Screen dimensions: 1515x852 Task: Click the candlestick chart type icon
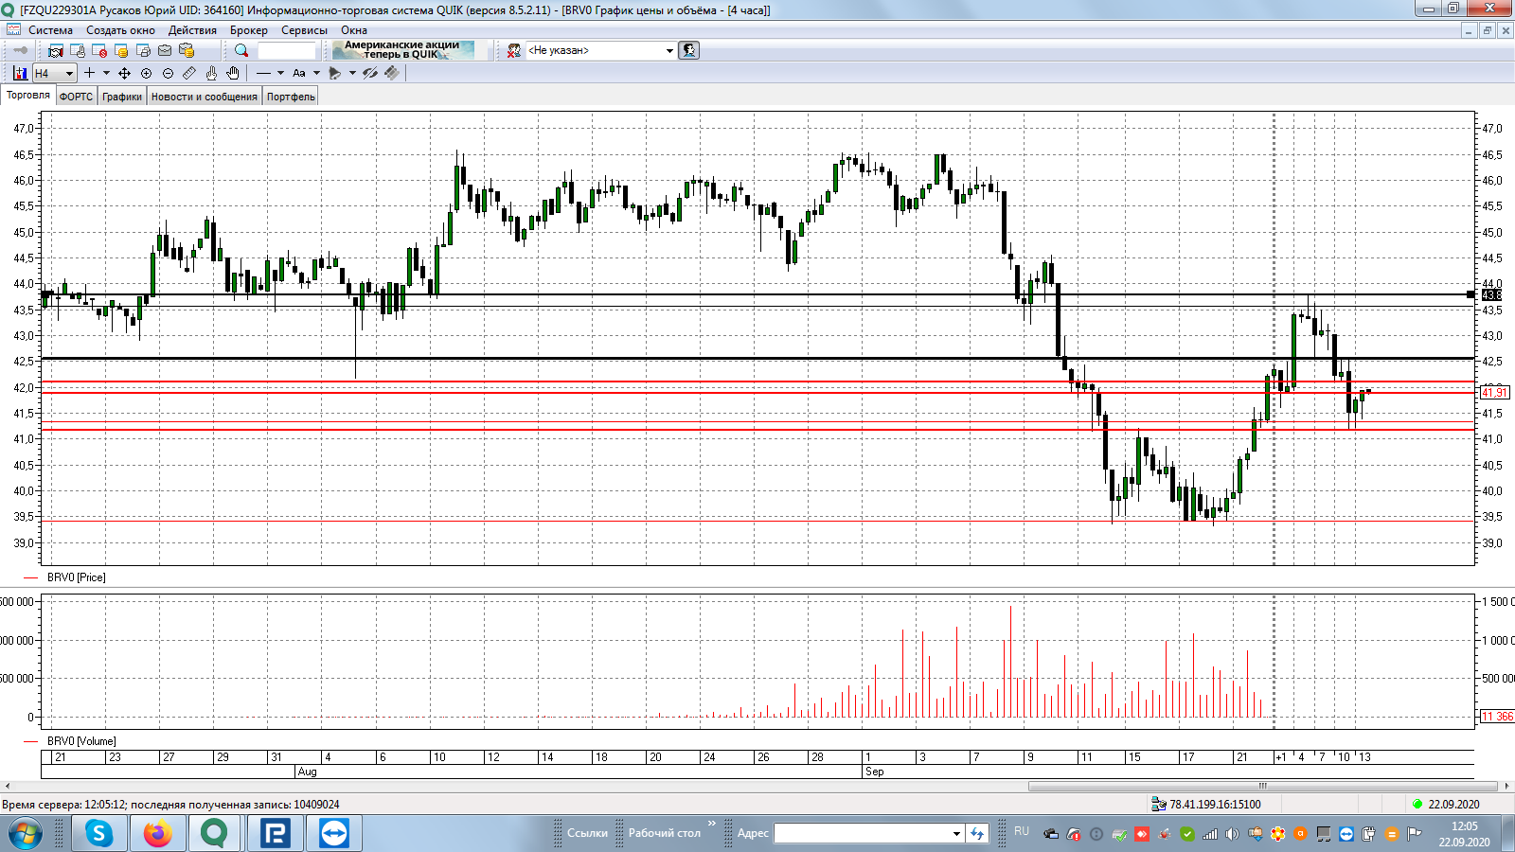pos(21,73)
